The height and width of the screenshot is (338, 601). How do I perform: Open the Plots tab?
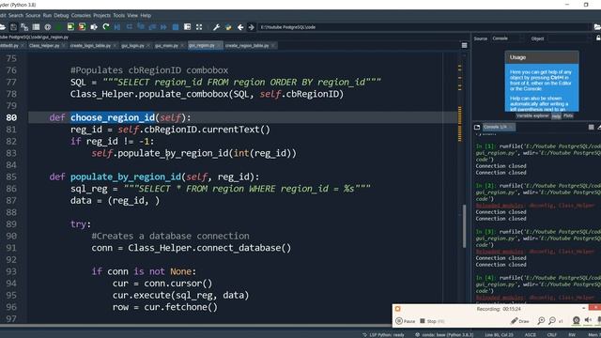pyautogui.click(x=568, y=115)
